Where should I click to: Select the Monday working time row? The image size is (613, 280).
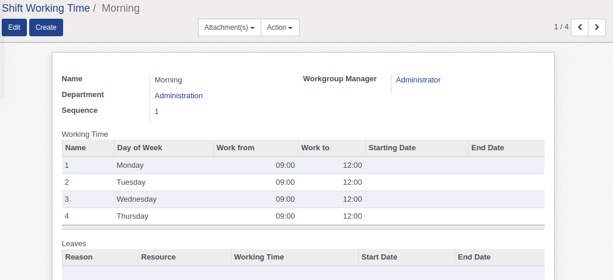pyautogui.click(x=130, y=165)
